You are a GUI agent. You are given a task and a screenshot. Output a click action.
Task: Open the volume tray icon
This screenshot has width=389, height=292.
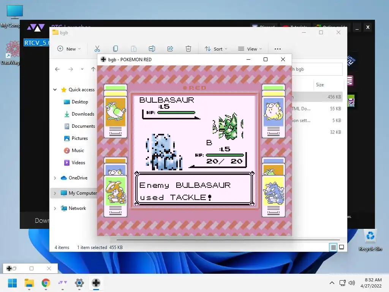(x=351, y=283)
